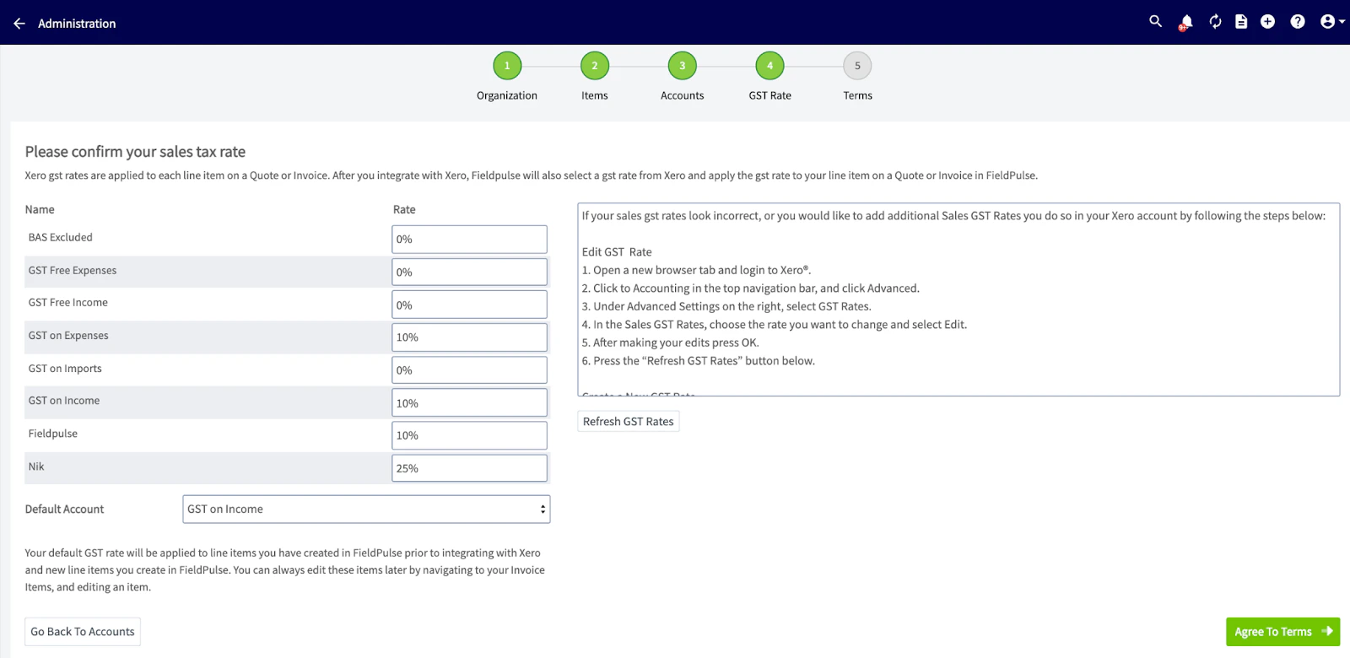Click the Nik 25% rate field
Screen dimensions: 1350x658
point(469,468)
